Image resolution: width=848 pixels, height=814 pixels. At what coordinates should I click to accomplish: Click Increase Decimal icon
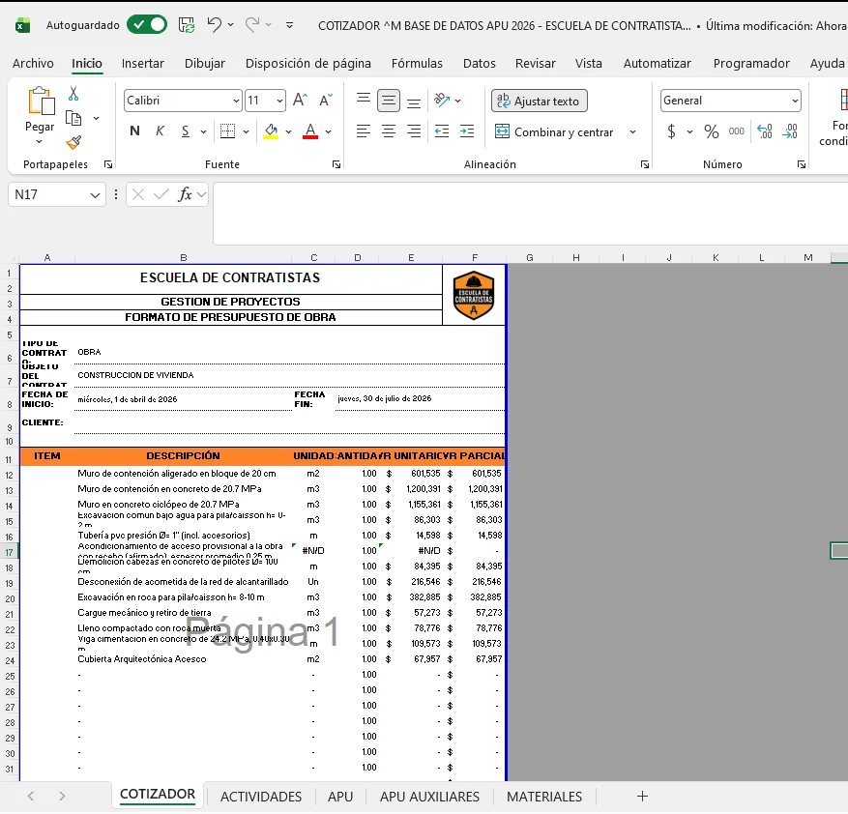tap(765, 131)
